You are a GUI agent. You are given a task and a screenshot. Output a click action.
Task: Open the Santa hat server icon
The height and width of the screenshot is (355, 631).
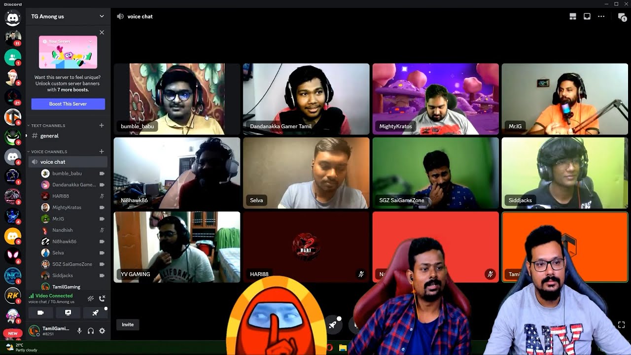[12, 77]
